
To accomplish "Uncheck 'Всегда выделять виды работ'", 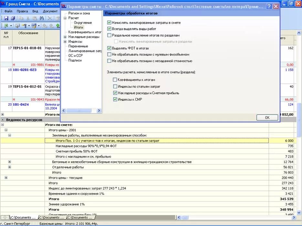I will point(109,29).
